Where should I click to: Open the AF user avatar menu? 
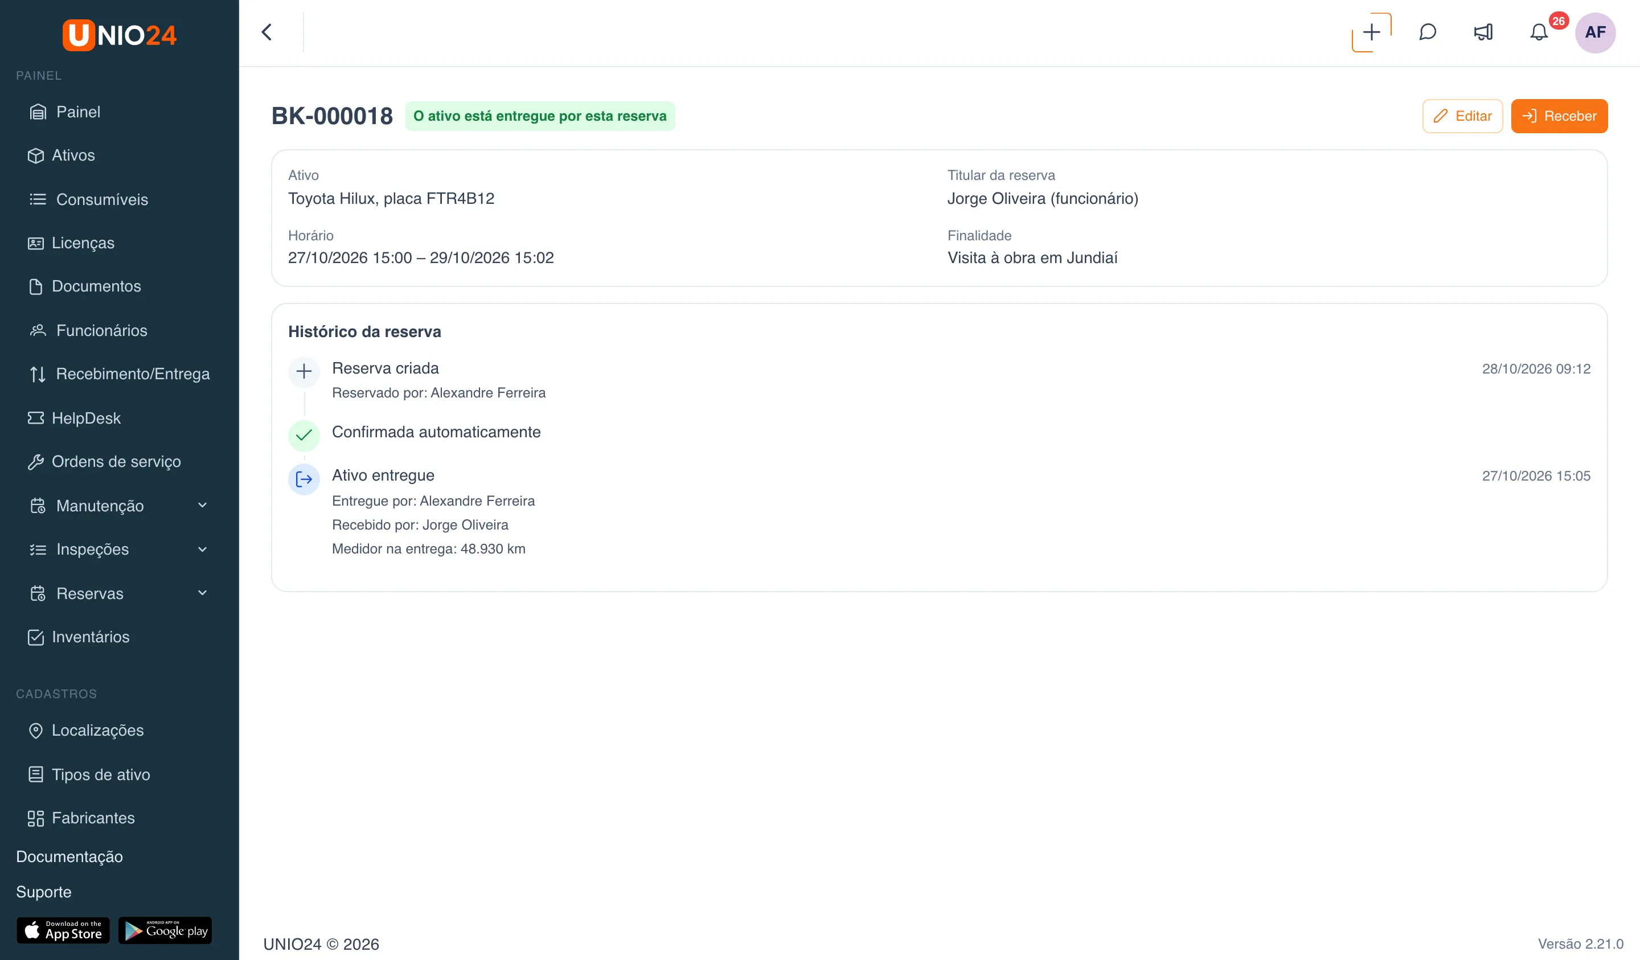[x=1595, y=32]
